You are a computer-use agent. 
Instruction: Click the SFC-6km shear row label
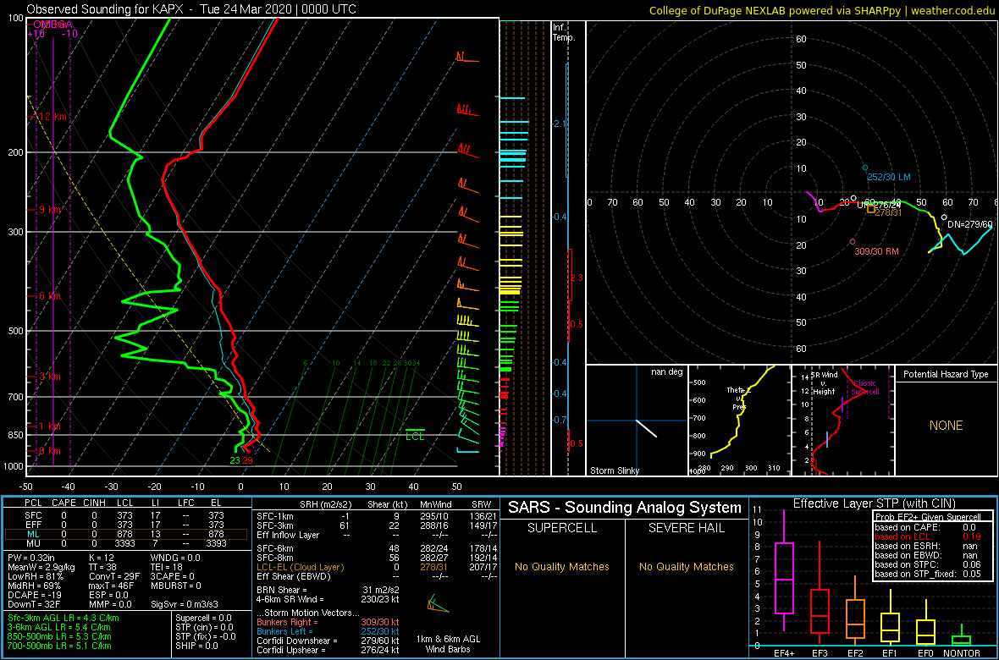(274, 548)
